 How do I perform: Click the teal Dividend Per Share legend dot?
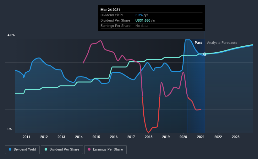coord(46,149)
